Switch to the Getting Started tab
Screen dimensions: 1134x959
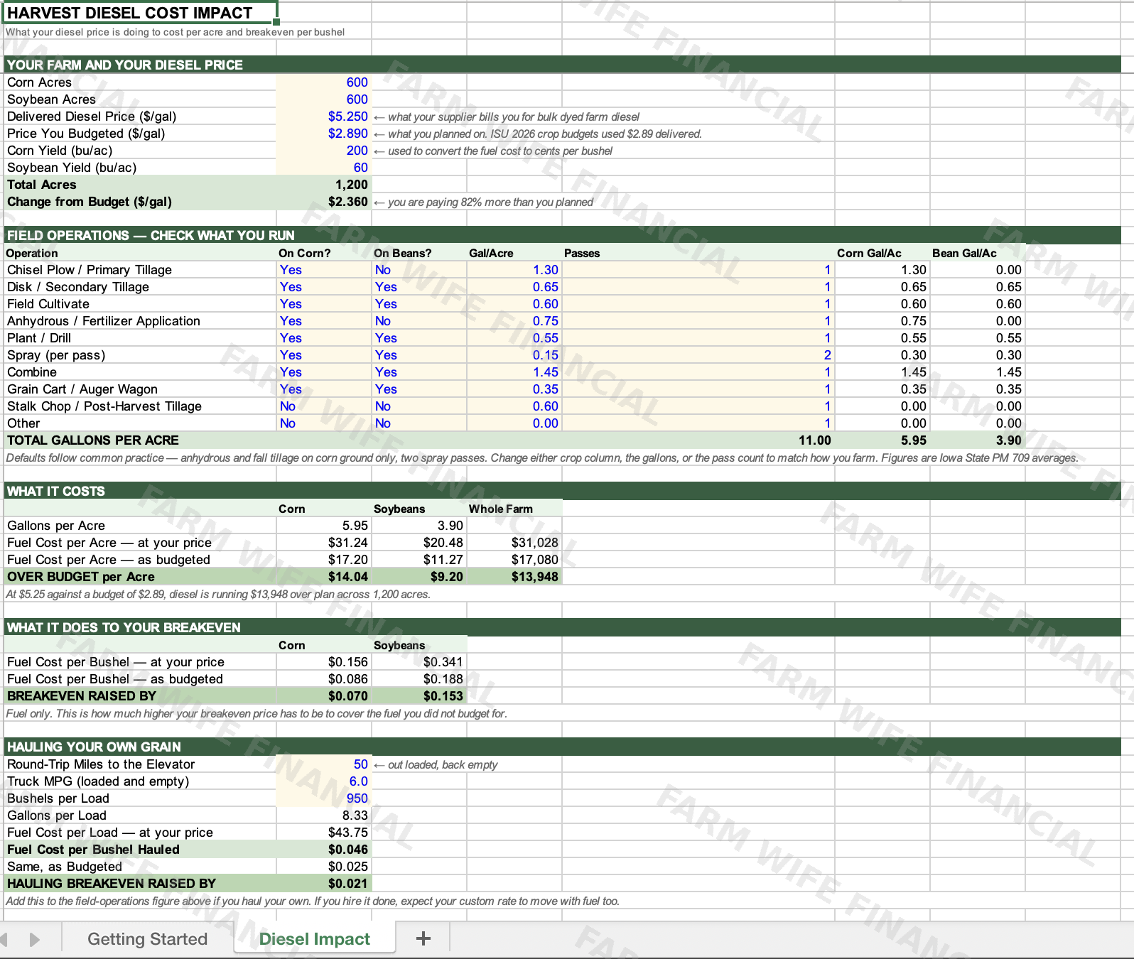147,938
